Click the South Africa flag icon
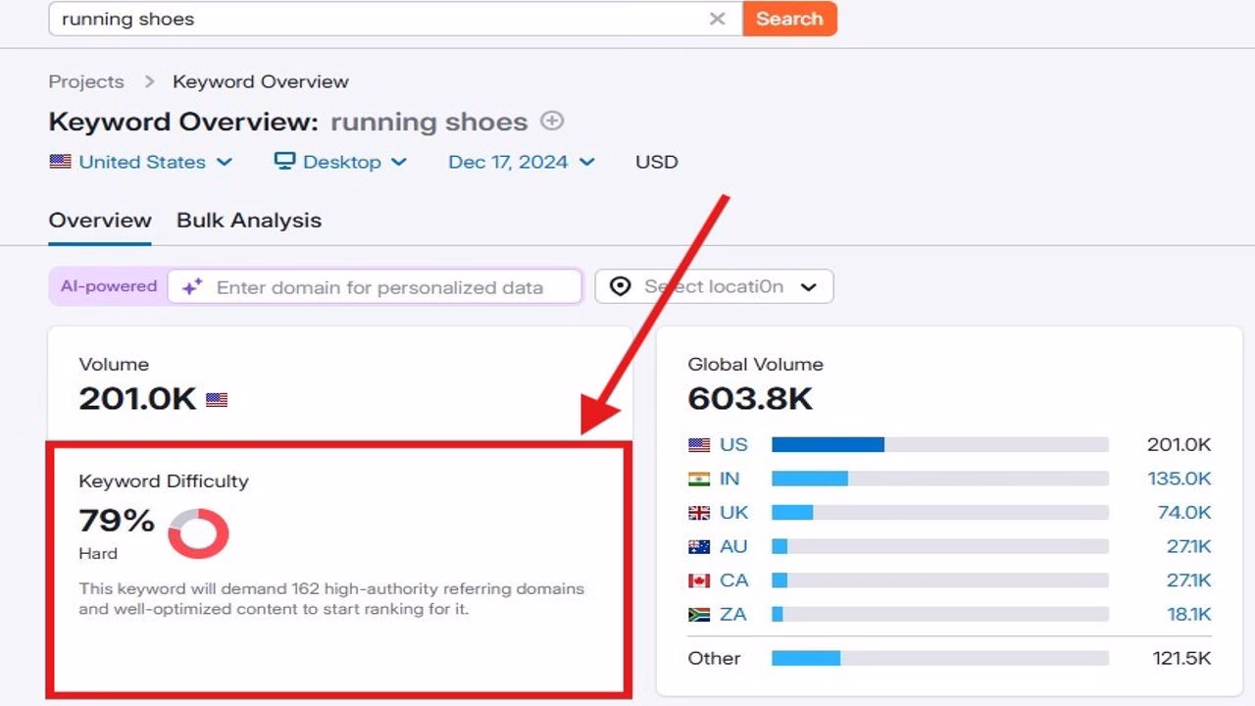This screenshot has width=1255, height=706. pyautogui.click(x=698, y=614)
